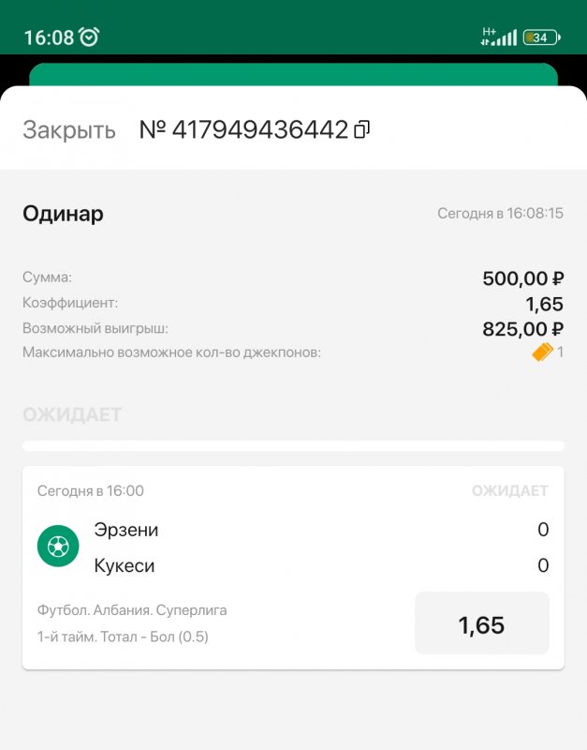Tap the football sport icon
This screenshot has height=750, width=587.
58,546
